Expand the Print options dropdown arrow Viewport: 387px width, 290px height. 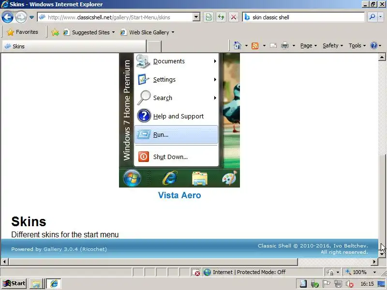(294, 45)
